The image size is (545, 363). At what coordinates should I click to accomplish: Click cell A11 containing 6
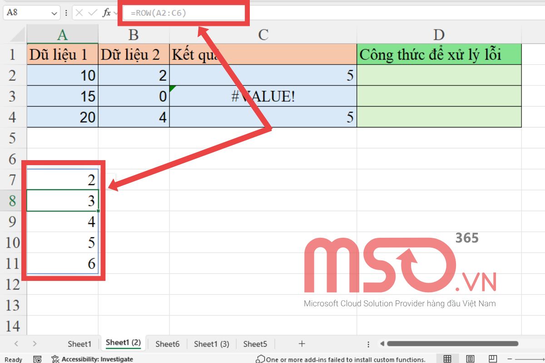tap(63, 263)
